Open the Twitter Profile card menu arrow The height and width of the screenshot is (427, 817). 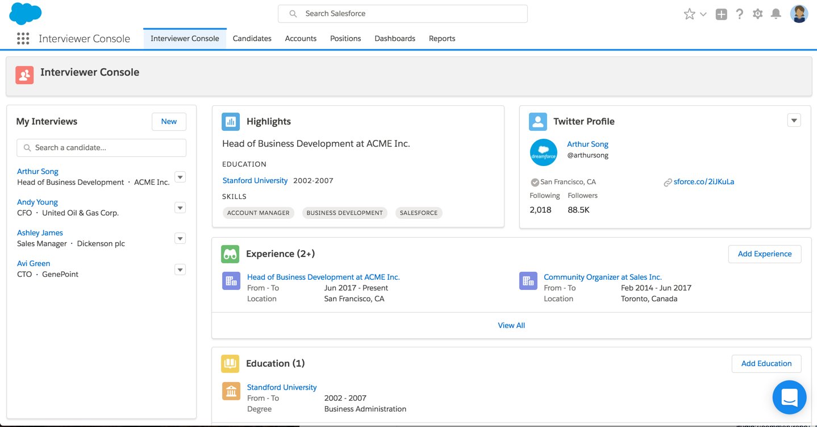794,121
